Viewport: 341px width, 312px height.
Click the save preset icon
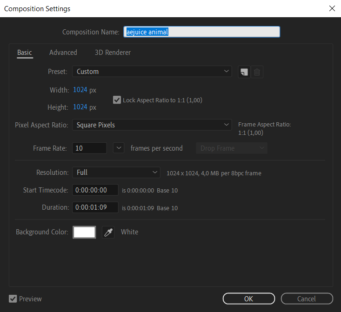pyautogui.click(x=244, y=72)
